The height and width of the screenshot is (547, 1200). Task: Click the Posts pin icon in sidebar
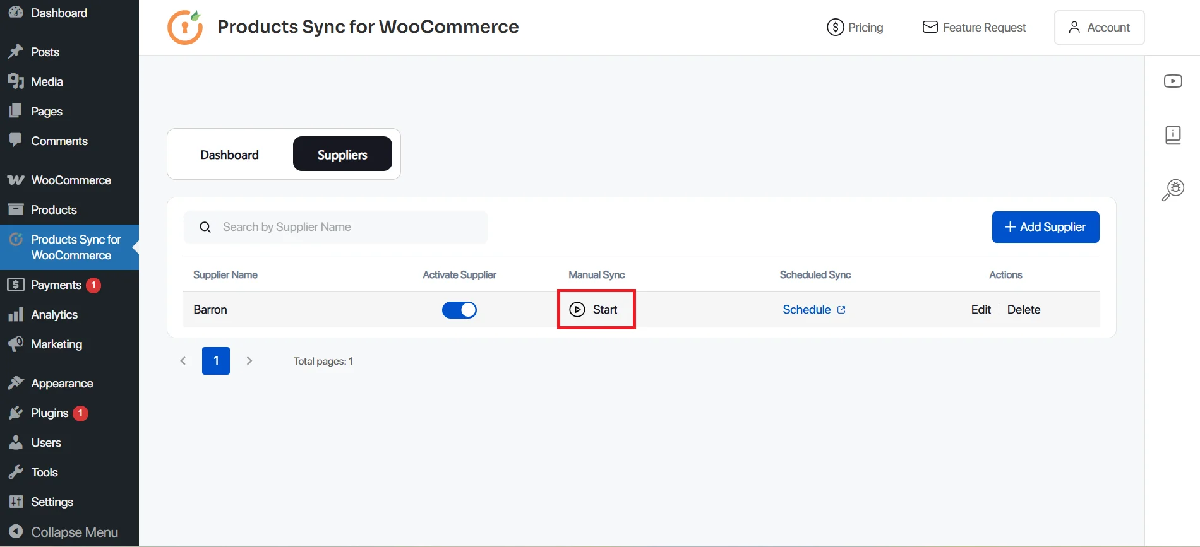(x=16, y=52)
